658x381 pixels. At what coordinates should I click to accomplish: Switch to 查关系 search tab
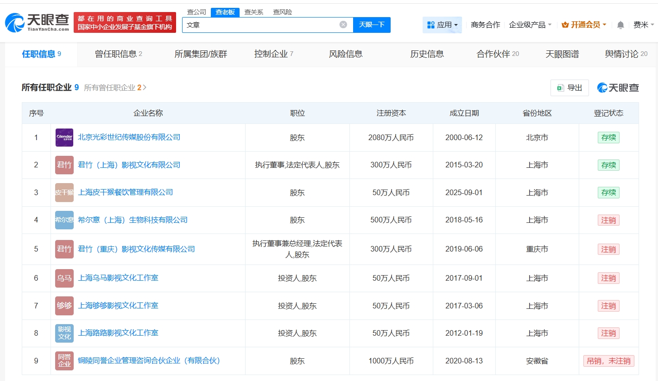click(x=254, y=12)
